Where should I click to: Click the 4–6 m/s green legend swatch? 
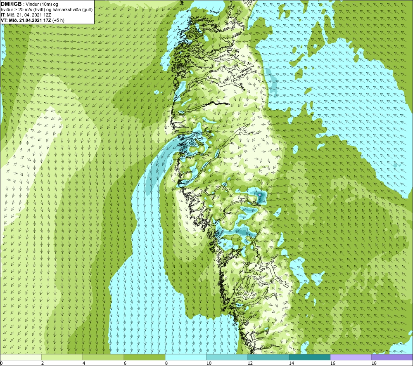[x=103, y=357]
